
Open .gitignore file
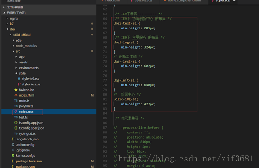click(23, 150)
